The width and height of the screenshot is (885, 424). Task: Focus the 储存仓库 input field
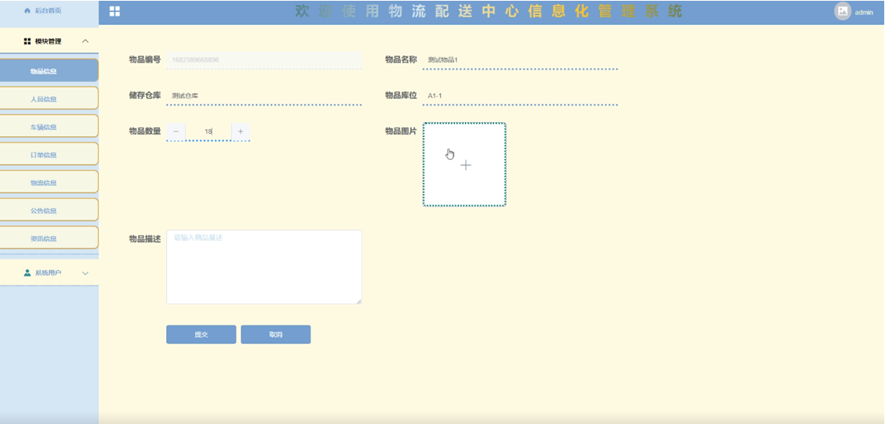264,96
